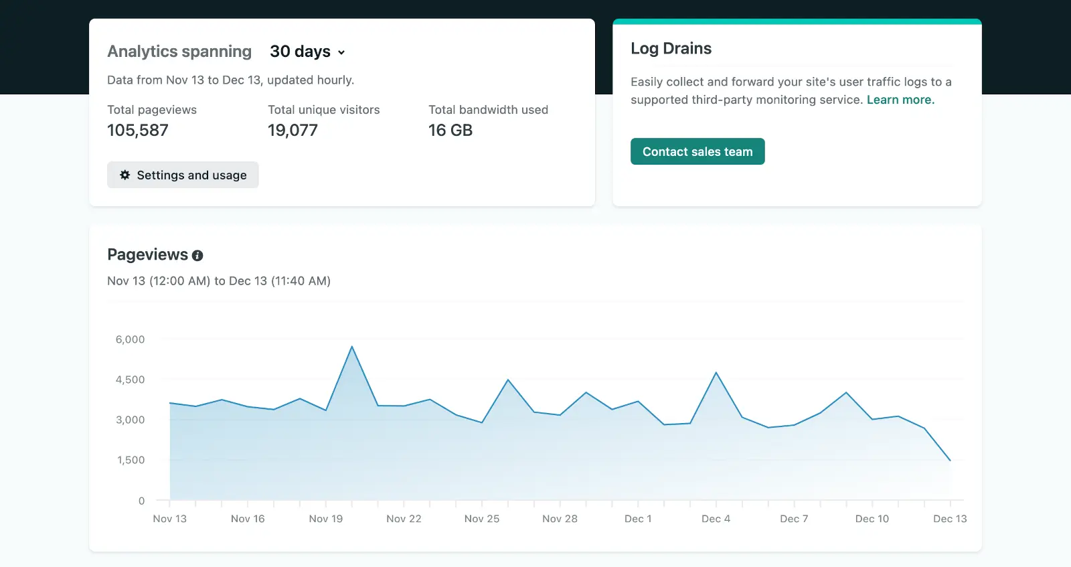Click the chart date range subtitle text
Image resolution: width=1071 pixels, height=567 pixels.
(x=219, y=281)
